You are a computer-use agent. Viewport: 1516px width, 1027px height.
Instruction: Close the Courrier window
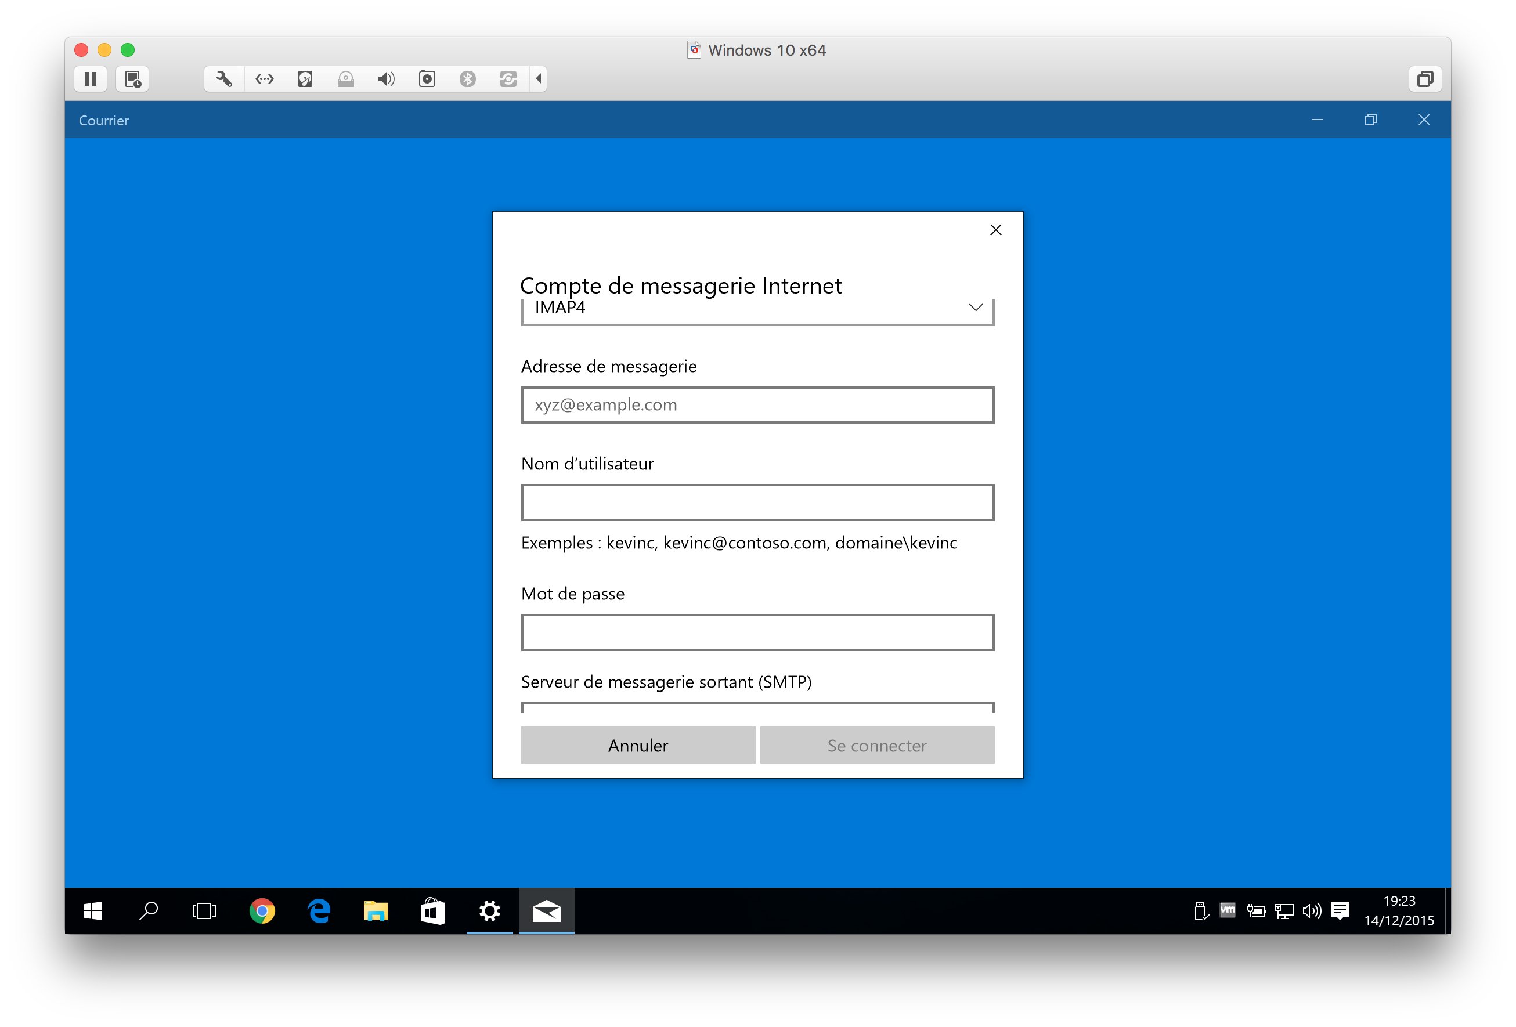pyautogui.click(x=1424, y=120)
